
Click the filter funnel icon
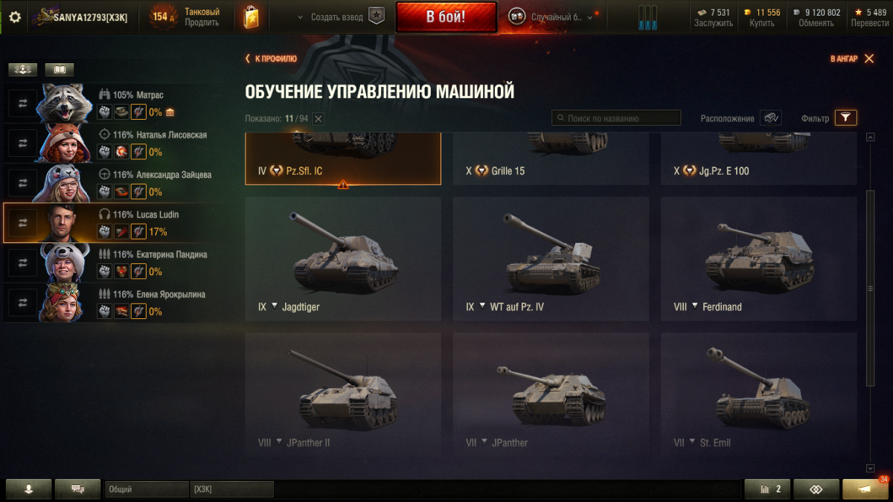point(846,118)
